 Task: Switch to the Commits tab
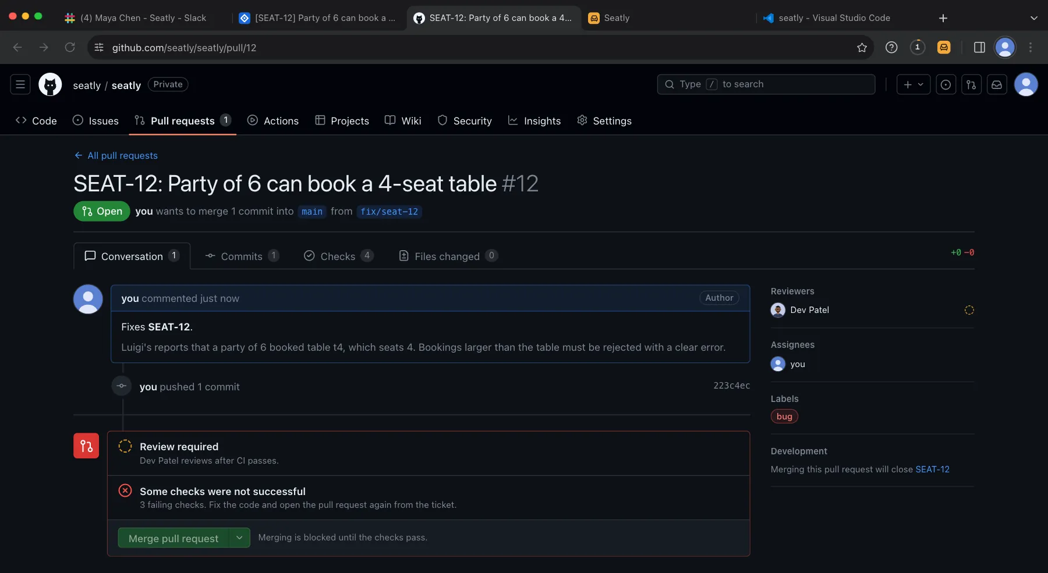[242, 256]
